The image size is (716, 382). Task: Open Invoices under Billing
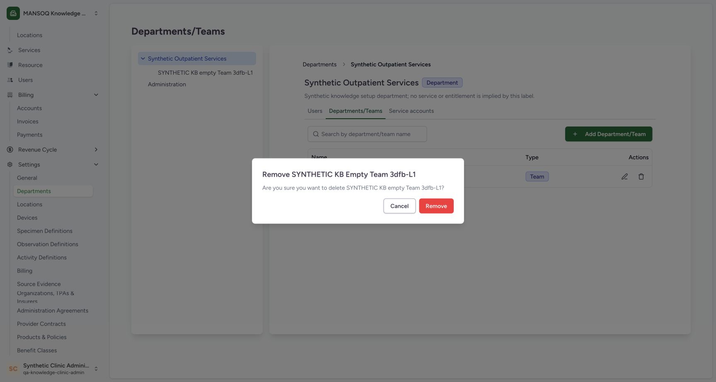click(x=28, y=122)
